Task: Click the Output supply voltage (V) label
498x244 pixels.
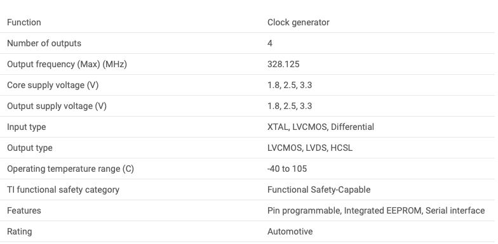Action: tap(57, 106)
